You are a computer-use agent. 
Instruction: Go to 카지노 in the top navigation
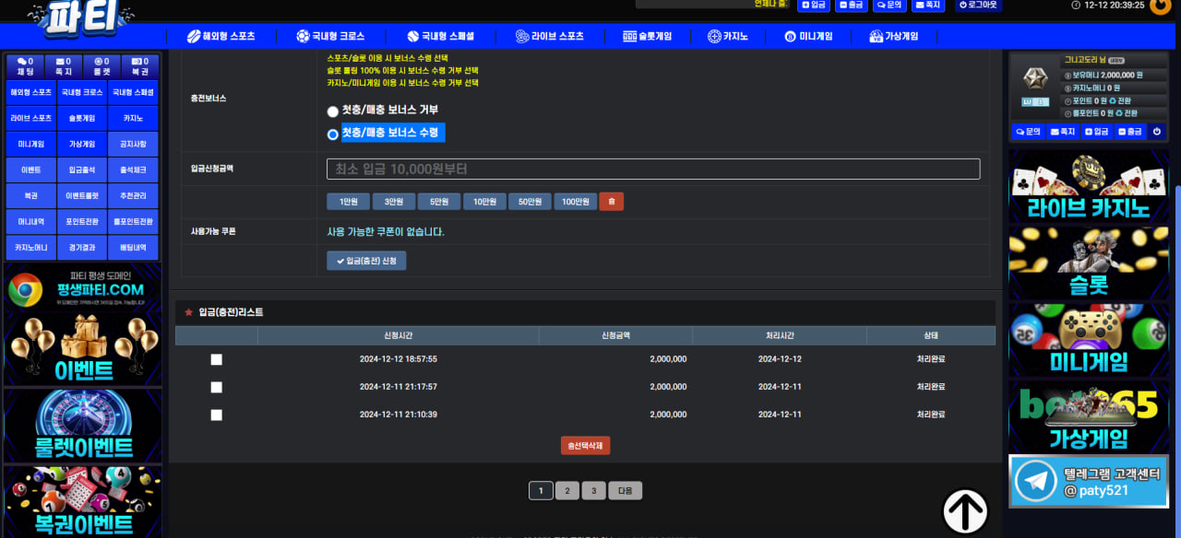[727, 37]
